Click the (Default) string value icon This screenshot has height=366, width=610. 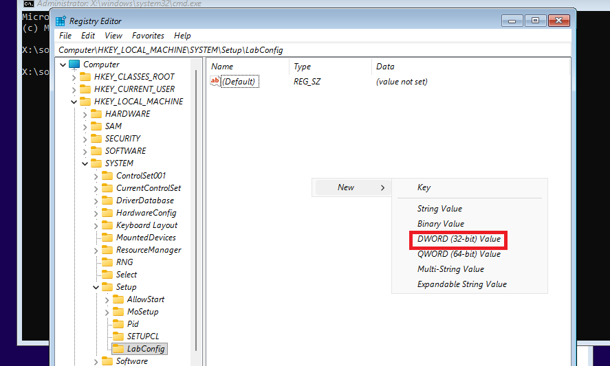coord(215,82)
